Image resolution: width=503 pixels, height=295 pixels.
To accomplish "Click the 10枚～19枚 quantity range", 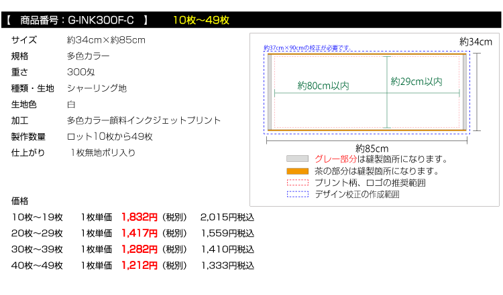I will [x=37, y=217].
